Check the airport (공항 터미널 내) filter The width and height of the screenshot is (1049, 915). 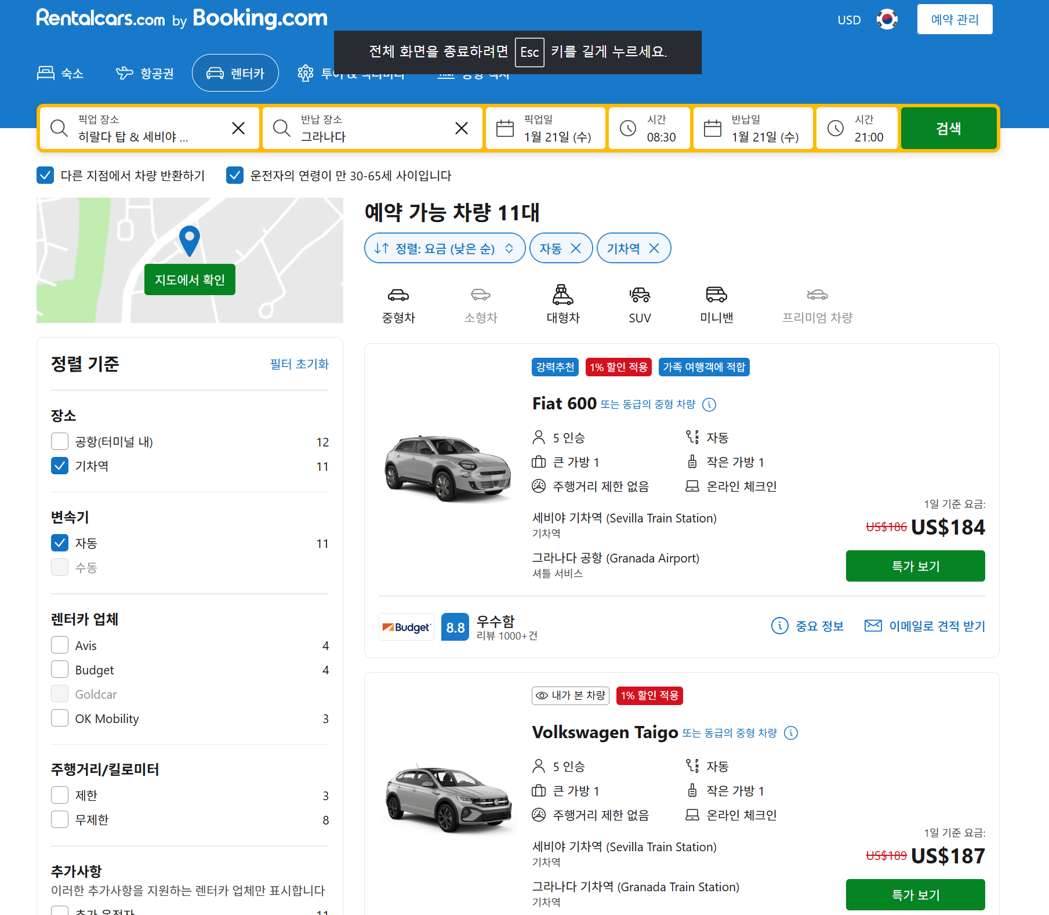point(60,442)
